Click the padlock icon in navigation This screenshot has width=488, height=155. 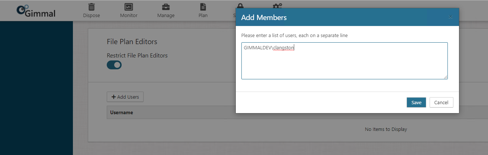tap(240, 5)
